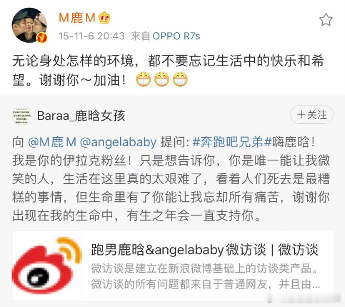Open the M鹿M username link
This screenshot has height=307, width=345.
[77, 18]
